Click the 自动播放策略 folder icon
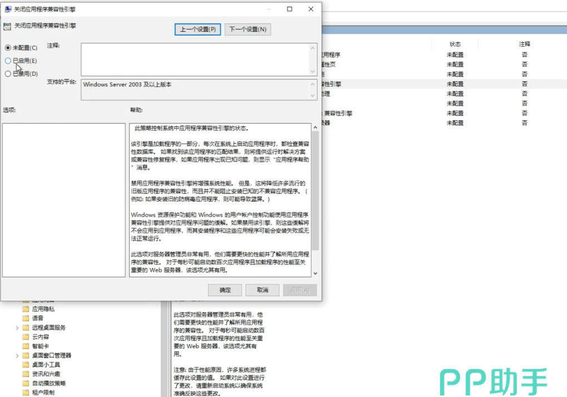 pos(25,383)
